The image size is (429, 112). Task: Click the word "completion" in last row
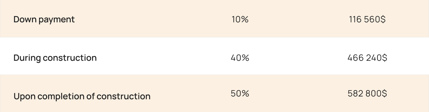click(x=61, y=96)
